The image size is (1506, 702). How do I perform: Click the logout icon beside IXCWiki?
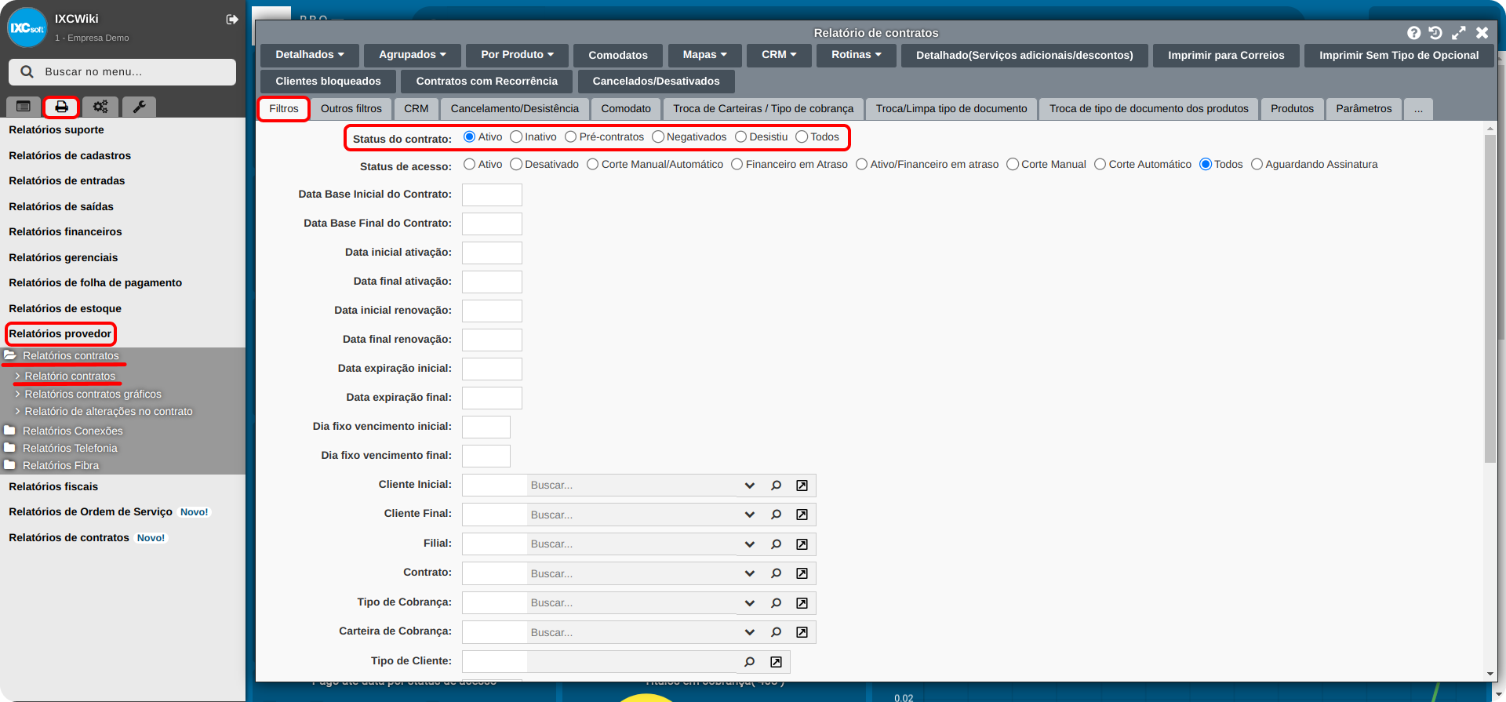click(x=232, y=20)
